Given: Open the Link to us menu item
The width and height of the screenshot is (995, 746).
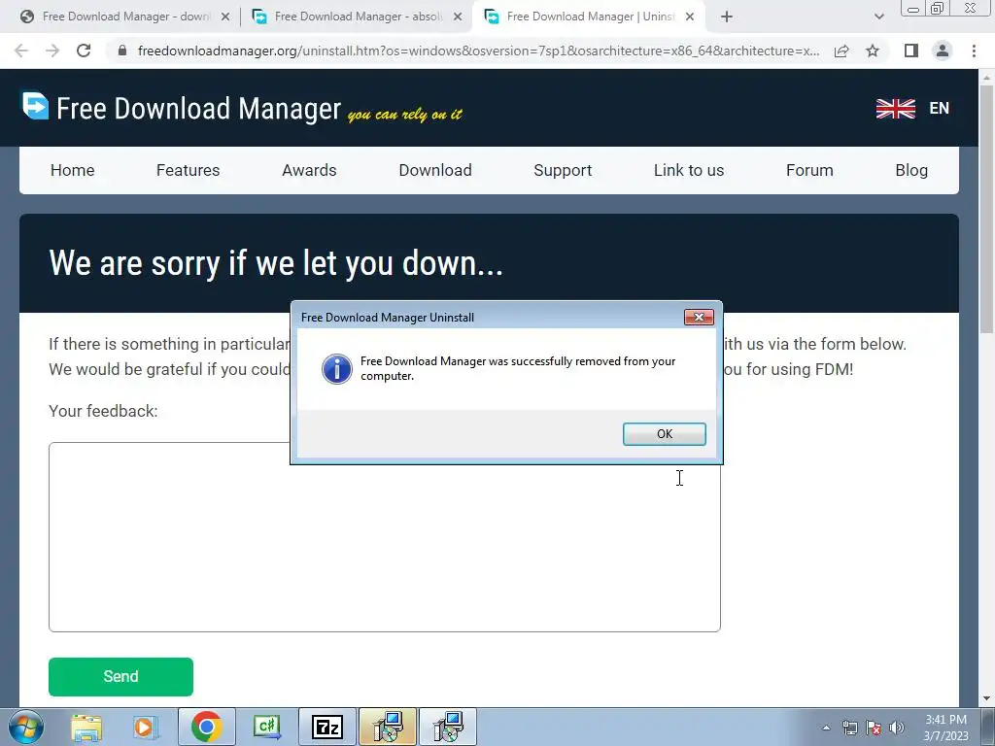Looking at the screenshot, I should point(689,170).
